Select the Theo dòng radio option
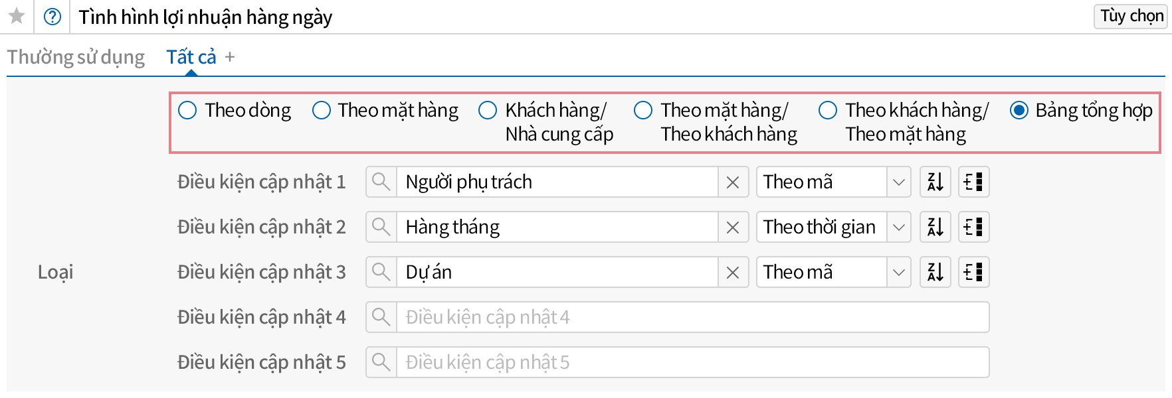The height and width of the screenshot is (398, 1172). (x=188, y=110)
